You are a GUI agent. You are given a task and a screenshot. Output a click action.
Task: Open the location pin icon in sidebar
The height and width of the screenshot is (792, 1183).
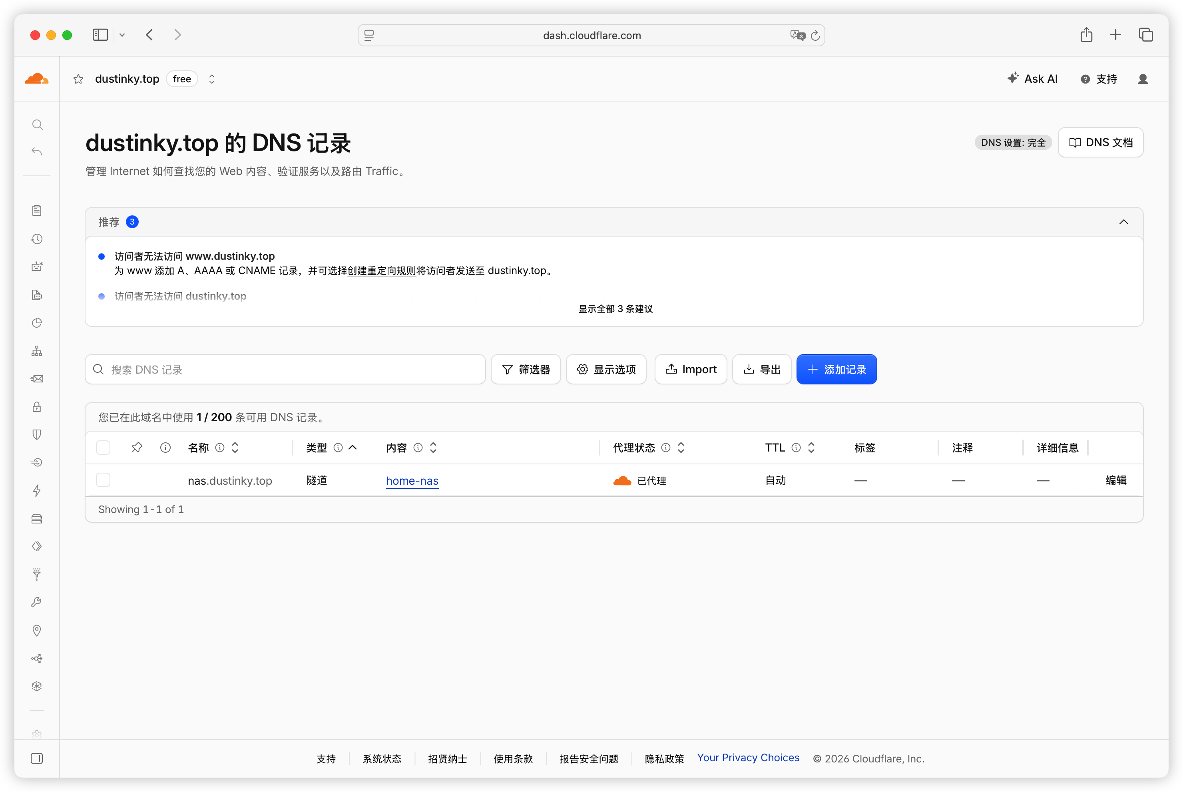(37, 631)
